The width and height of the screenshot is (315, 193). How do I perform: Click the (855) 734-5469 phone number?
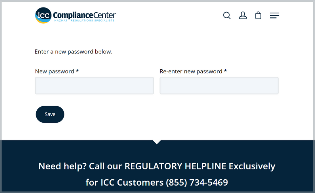click(197, 182)
